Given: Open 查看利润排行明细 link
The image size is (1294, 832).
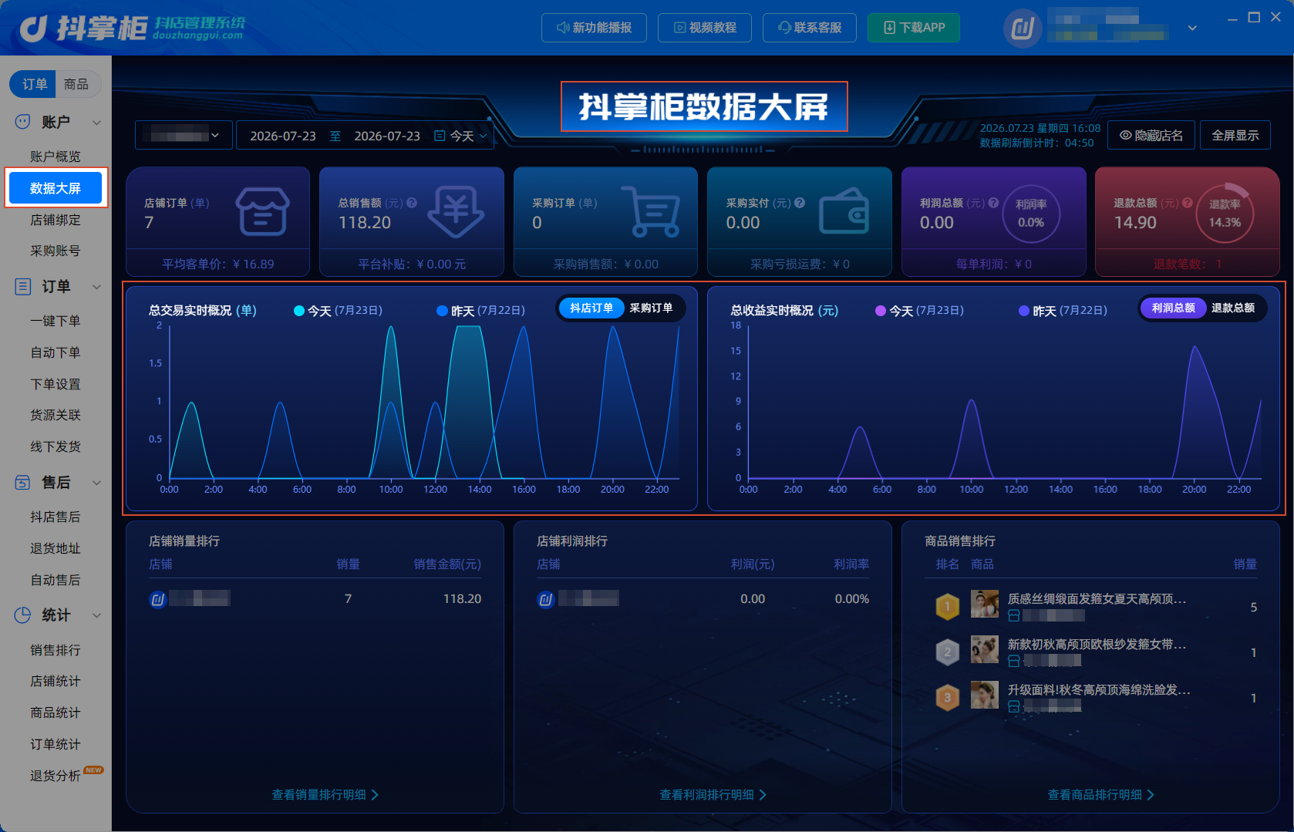Looking at the screenshot, I should (713, 795).
